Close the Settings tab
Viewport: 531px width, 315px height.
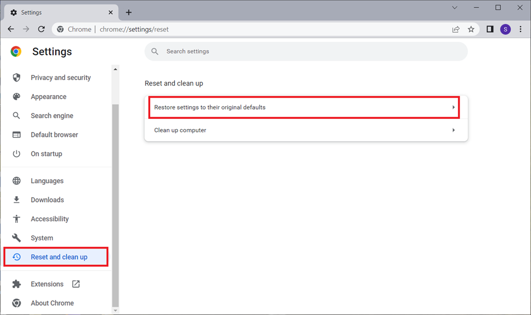pos(111,13)
